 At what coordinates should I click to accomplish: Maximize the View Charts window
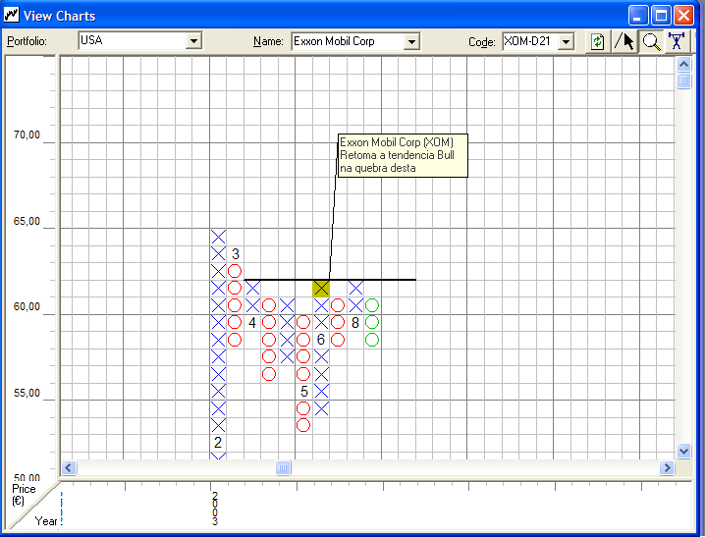pyautogui.click(x=661, y=15)
